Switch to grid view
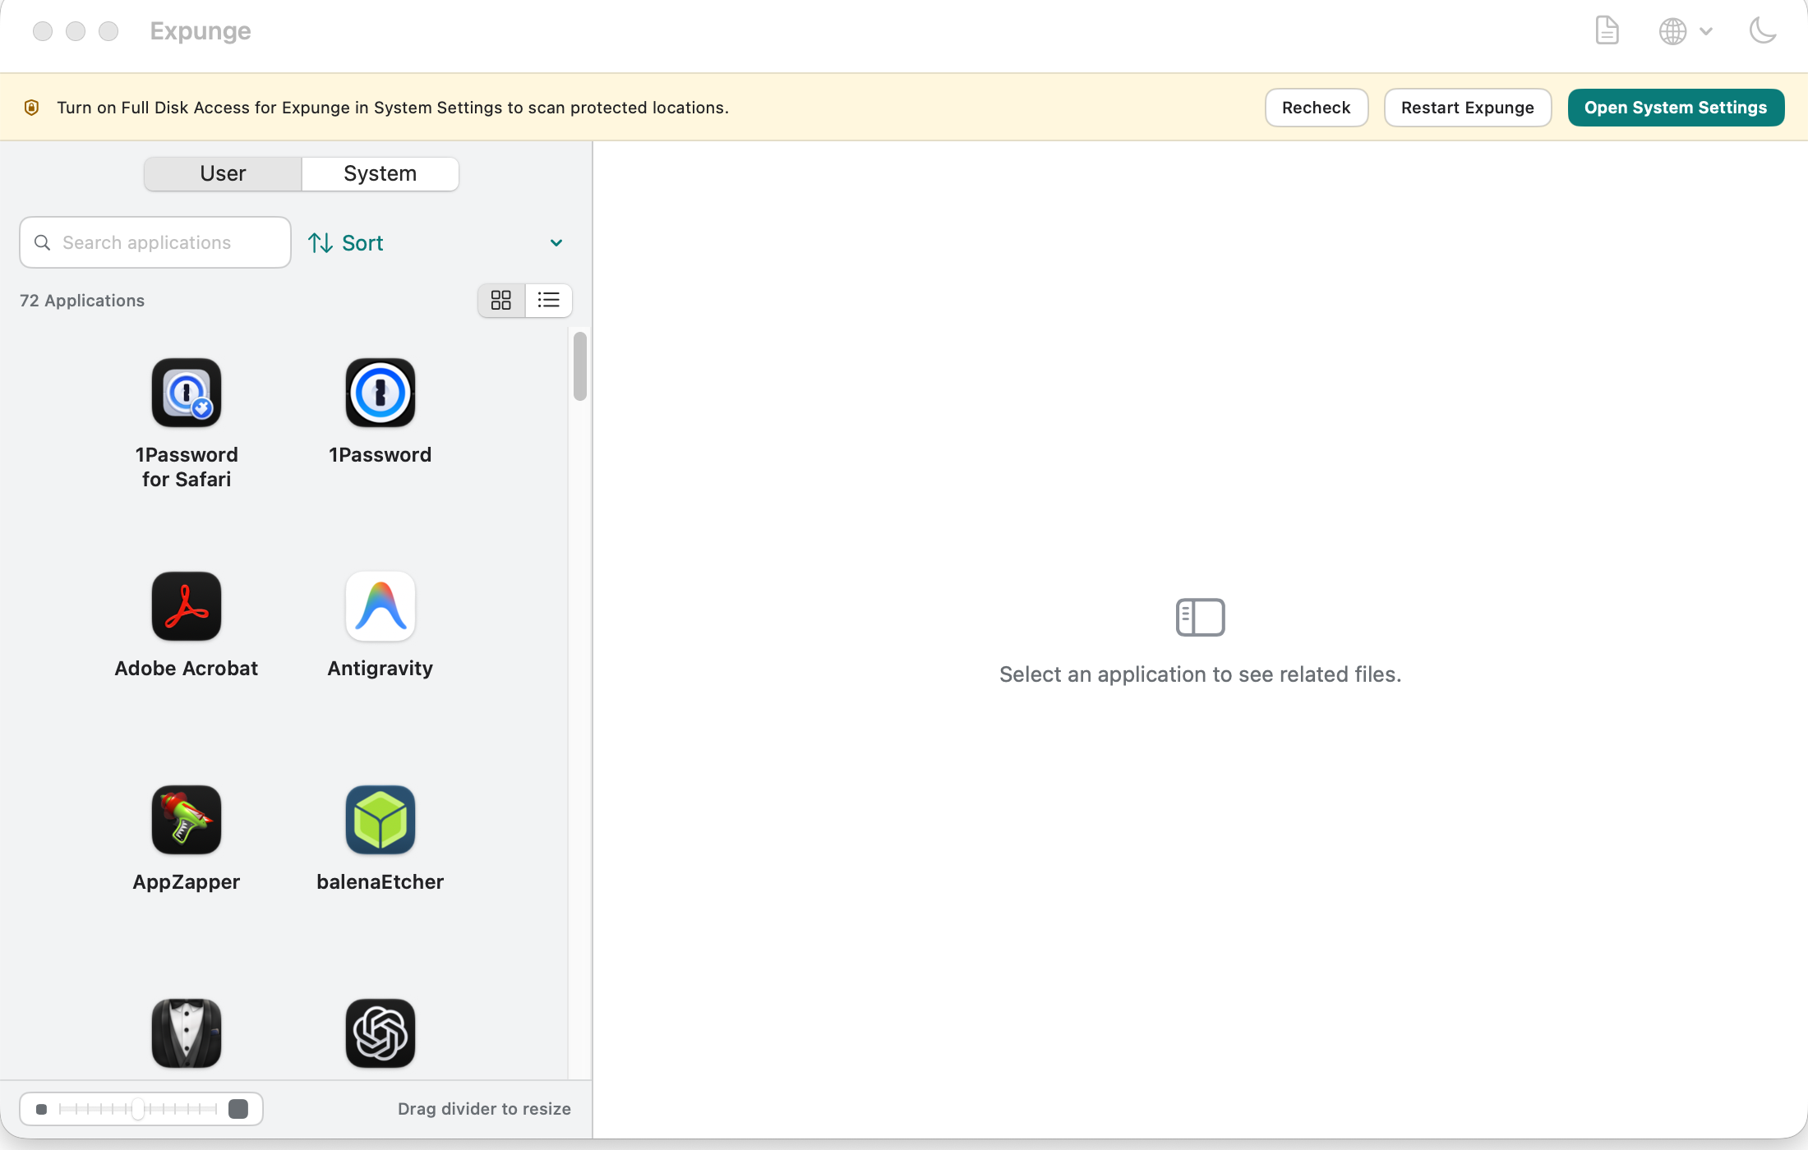 pos(501,300)
